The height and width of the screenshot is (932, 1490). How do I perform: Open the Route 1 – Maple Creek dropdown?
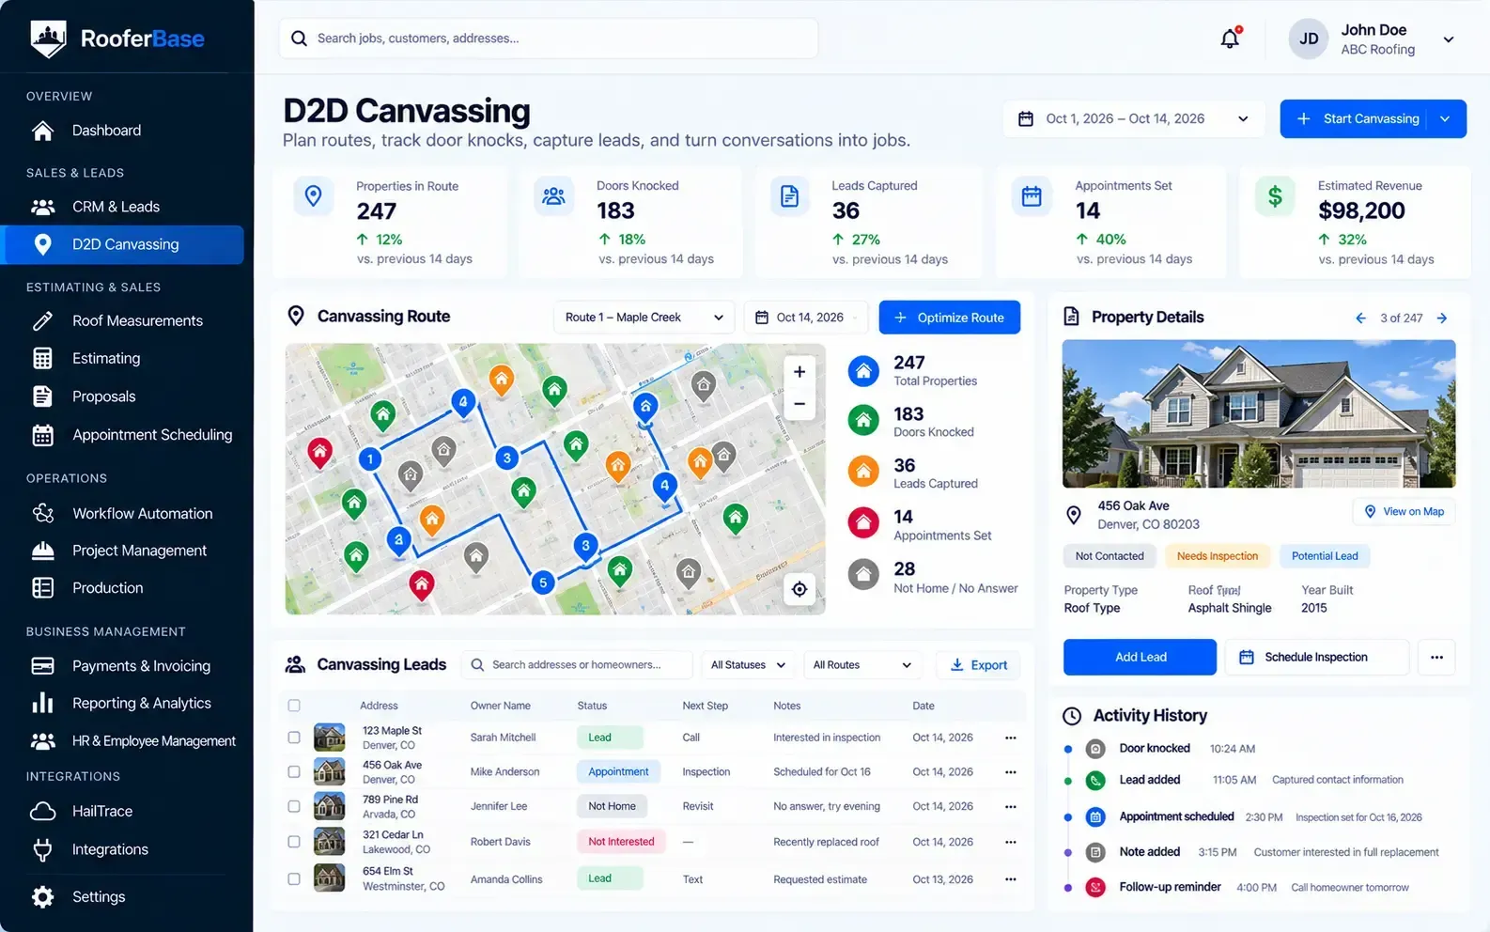click(x=644, y=318)
